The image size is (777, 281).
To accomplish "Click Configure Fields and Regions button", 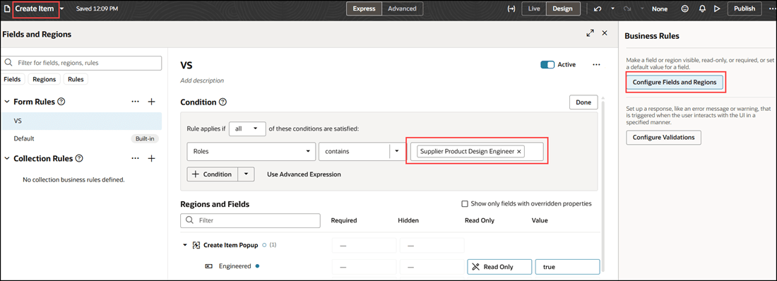I will tap(675, 83).
